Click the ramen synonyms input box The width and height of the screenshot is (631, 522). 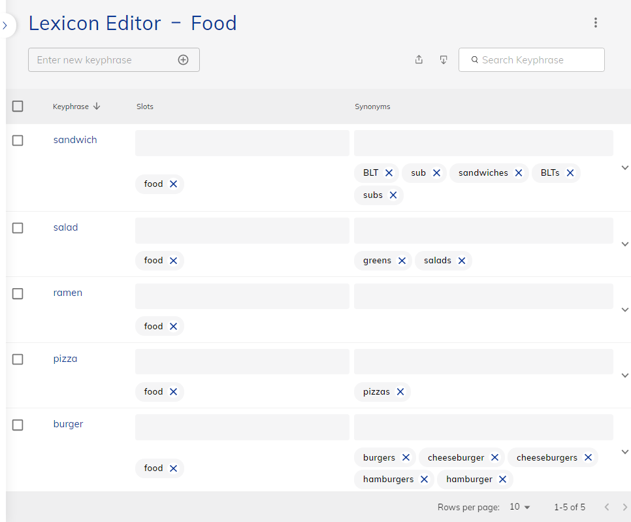click(484, 296)
